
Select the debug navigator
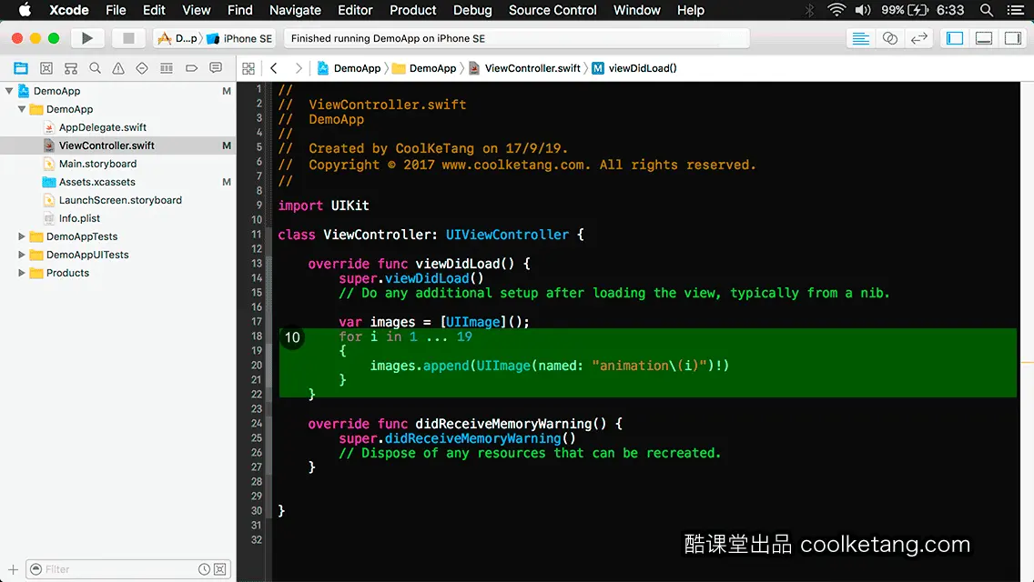pos(167,68)
